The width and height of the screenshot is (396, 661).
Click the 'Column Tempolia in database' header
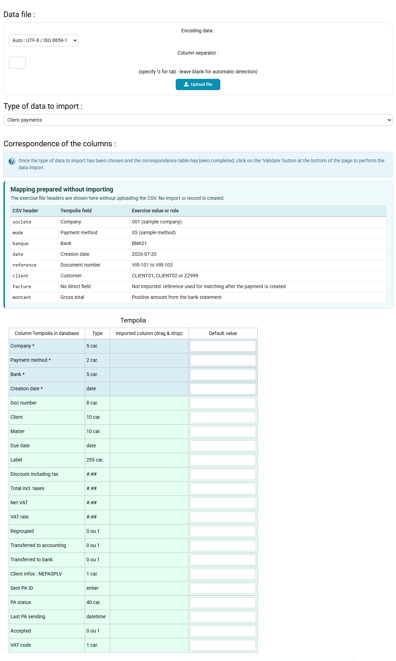pyautogui.click(x=47, y=333)
